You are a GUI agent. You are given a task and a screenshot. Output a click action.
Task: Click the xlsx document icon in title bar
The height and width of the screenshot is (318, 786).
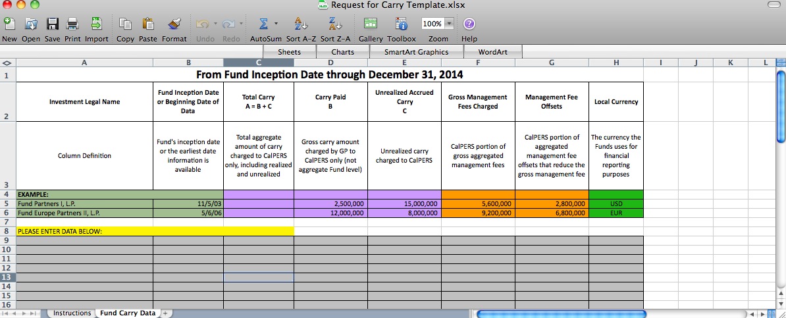click(323, 5)
